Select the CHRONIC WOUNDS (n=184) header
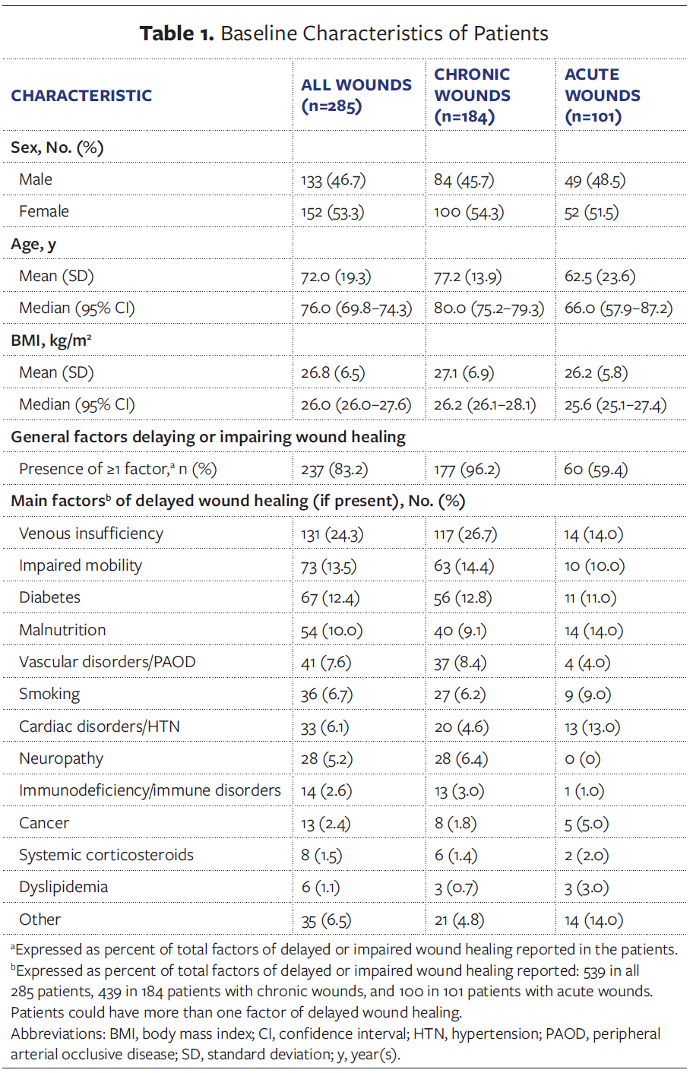This screenshot has width=693, height=1073. 472,95
